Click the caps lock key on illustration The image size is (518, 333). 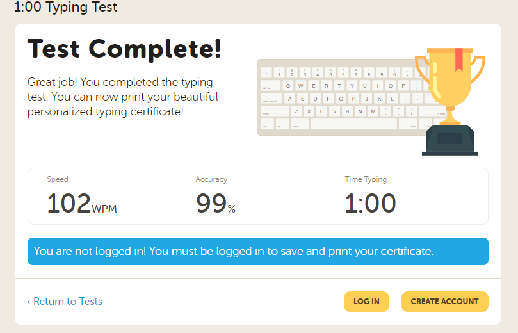pyautogui.click(x=271, y=99)
